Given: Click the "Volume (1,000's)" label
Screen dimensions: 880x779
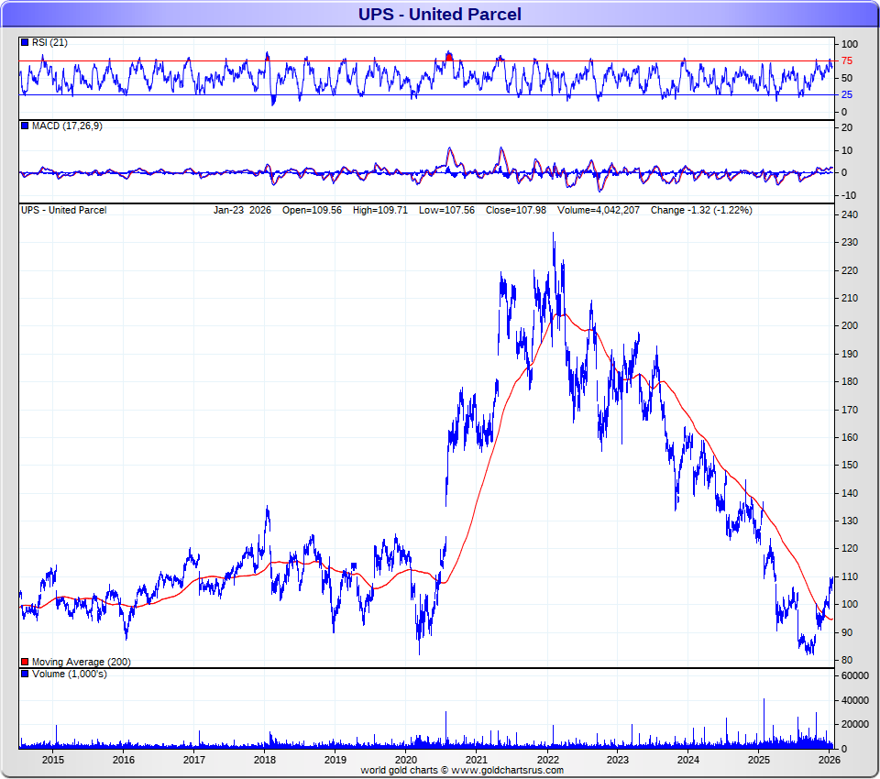Looking at the screenshot, I should [x=69, y=674].
